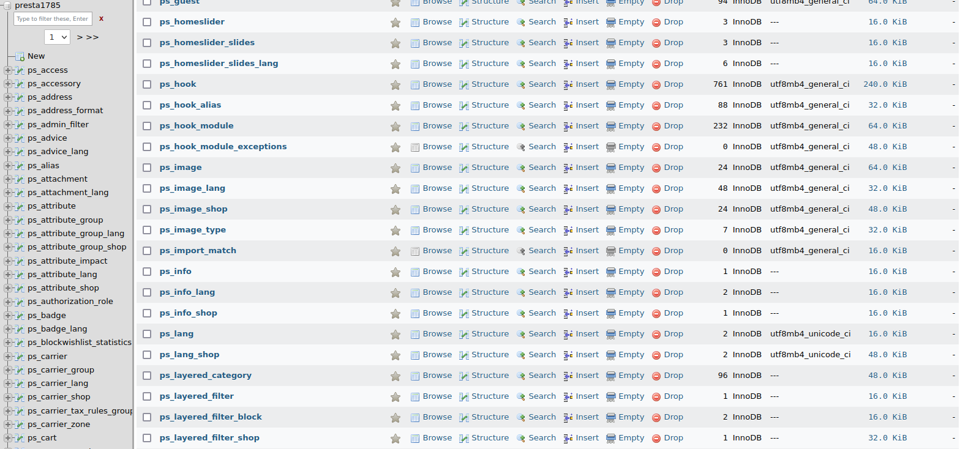Image resolution: width=960 pixels, height=449 pixels.
Task: Tick checkbox for ps_lang
Action: tap(147, 334)
